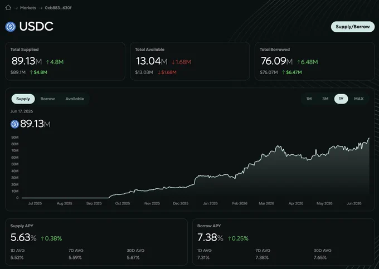The image size is (379, 269).
Task: Click the USDC icon next to chart value 89.13M
Action: (14, 124)
